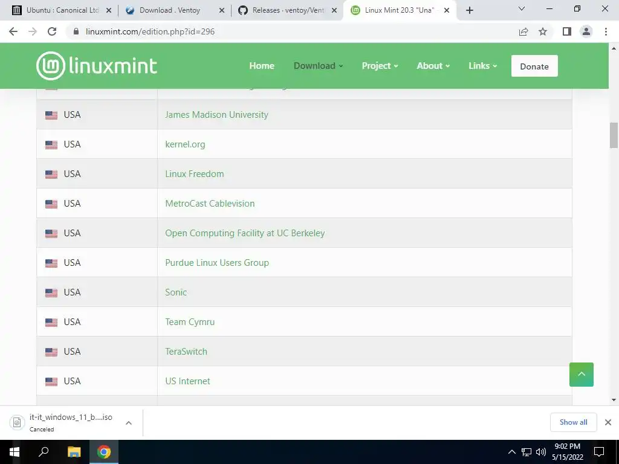This screenshot has width=619, height=464.
Task: Close the Releases ventoy GitHub tab
Action: pos(334,11)
